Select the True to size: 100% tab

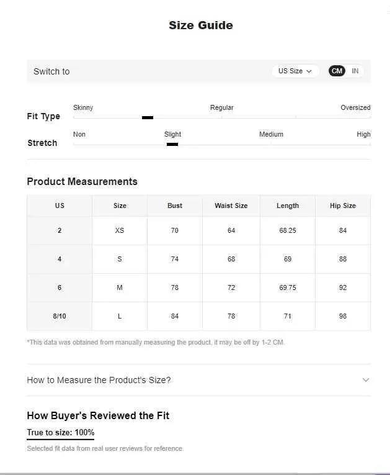coord(61,433)
